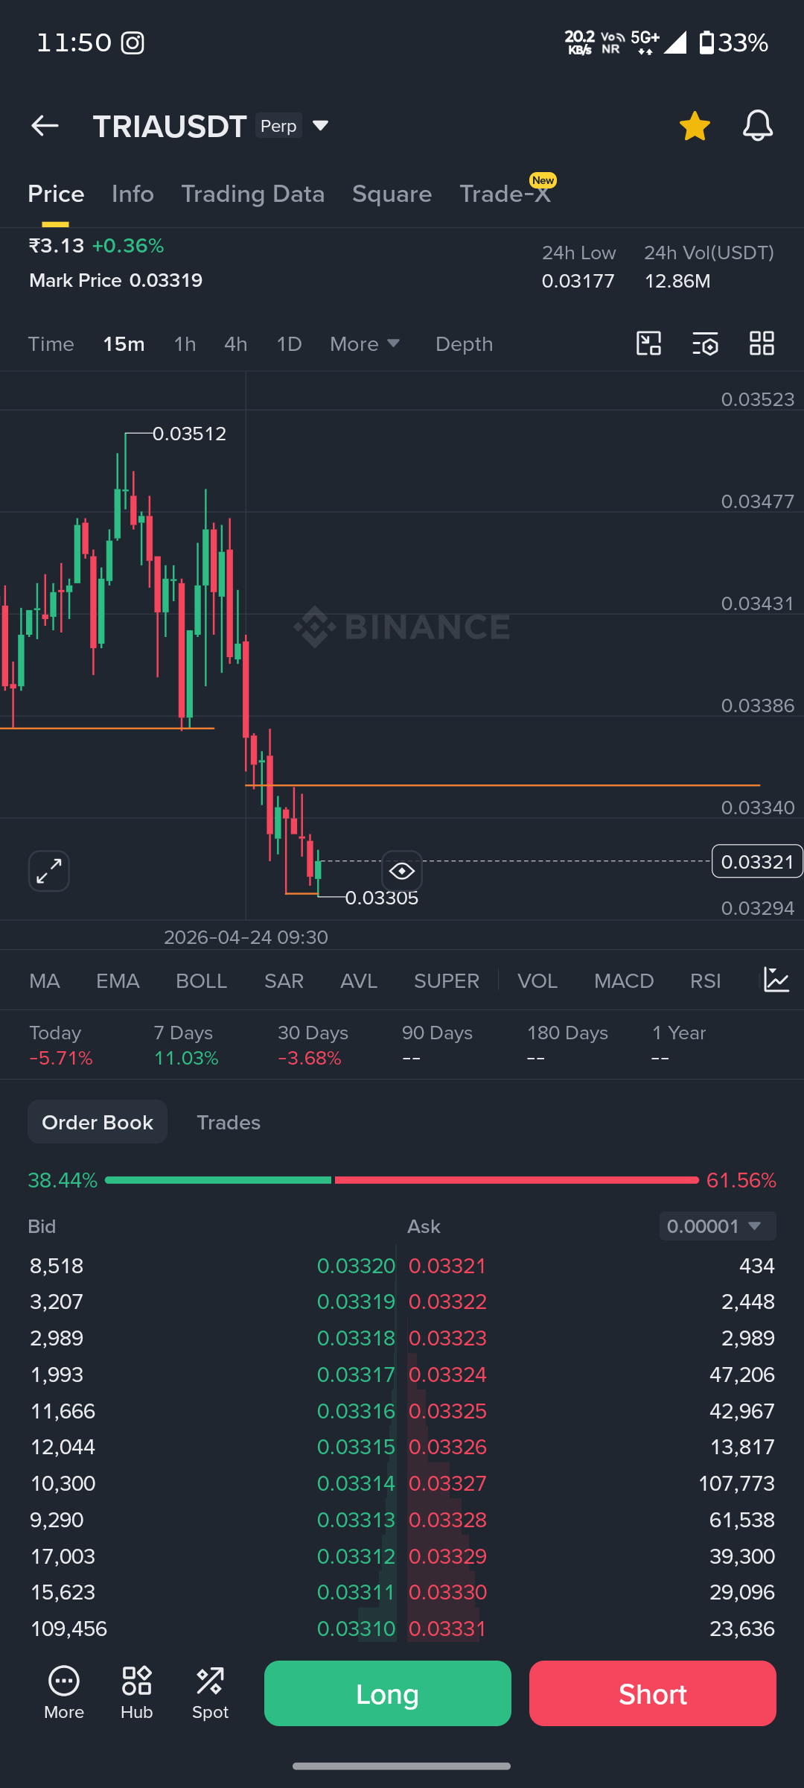Toggle the SAR indicator
The height and width of the screenshot is (1788, 804).
point(284,980)
